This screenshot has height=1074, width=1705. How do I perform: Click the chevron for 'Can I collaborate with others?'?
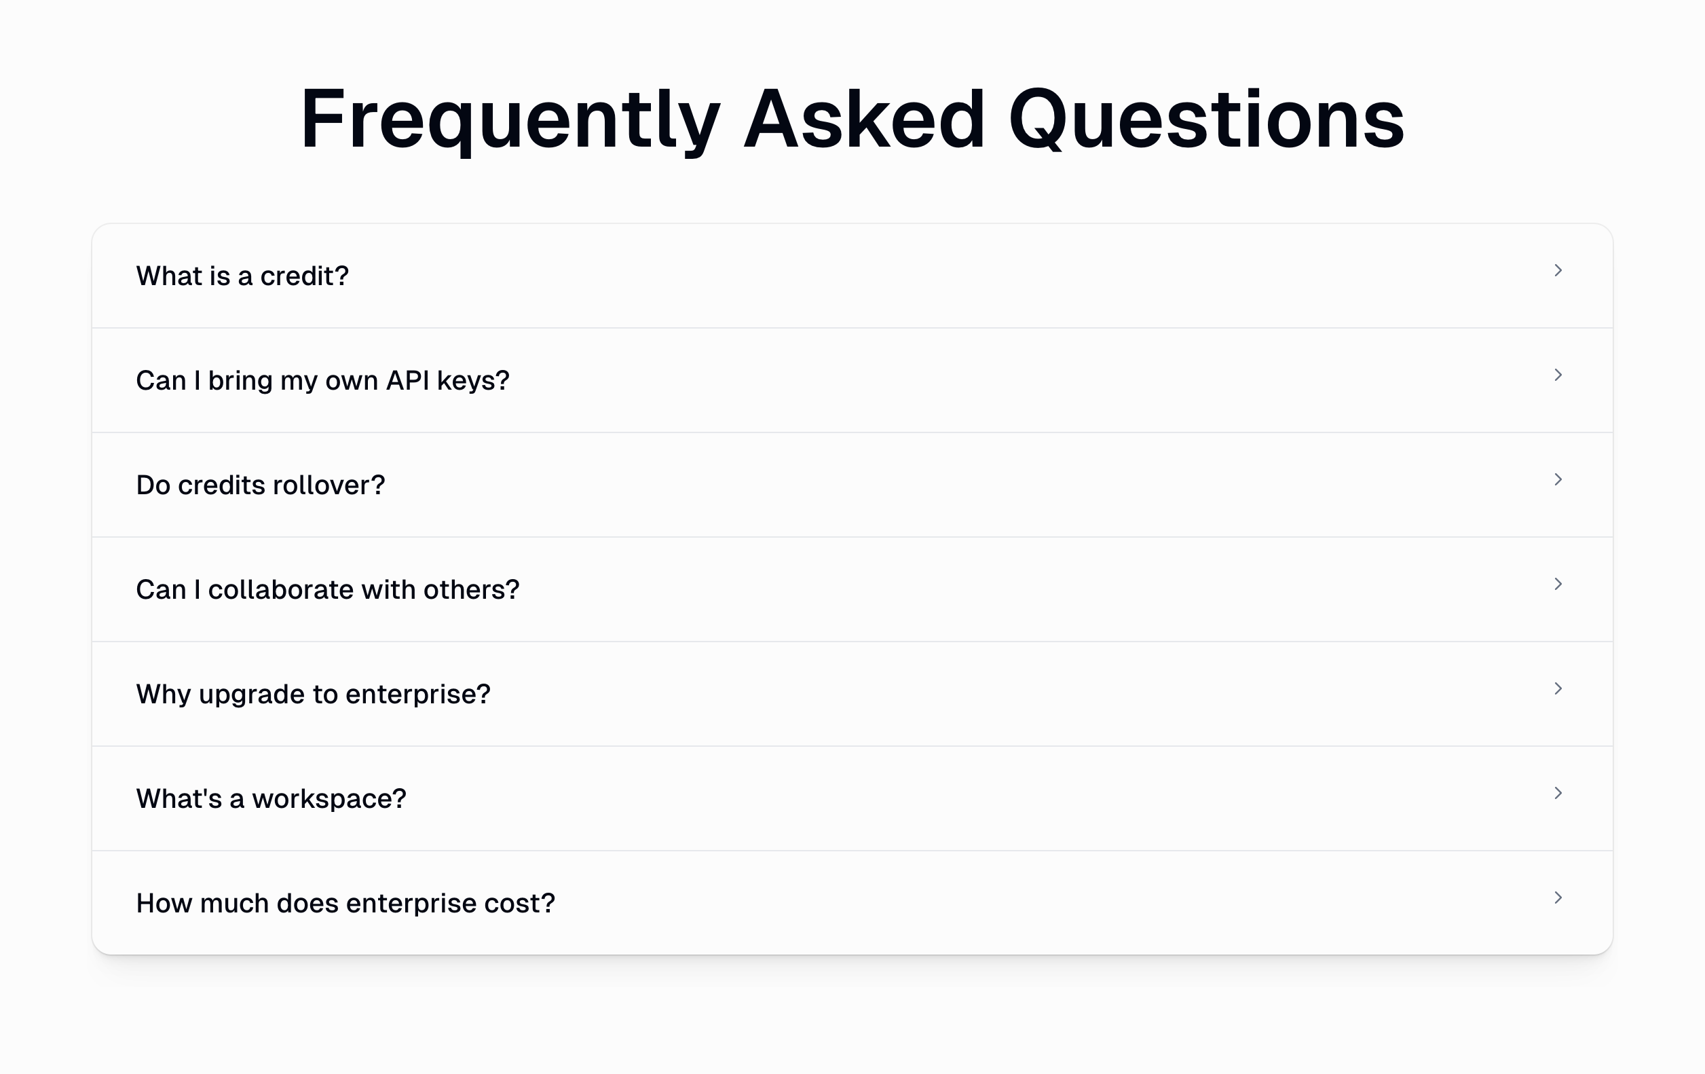click(1558, 584)
